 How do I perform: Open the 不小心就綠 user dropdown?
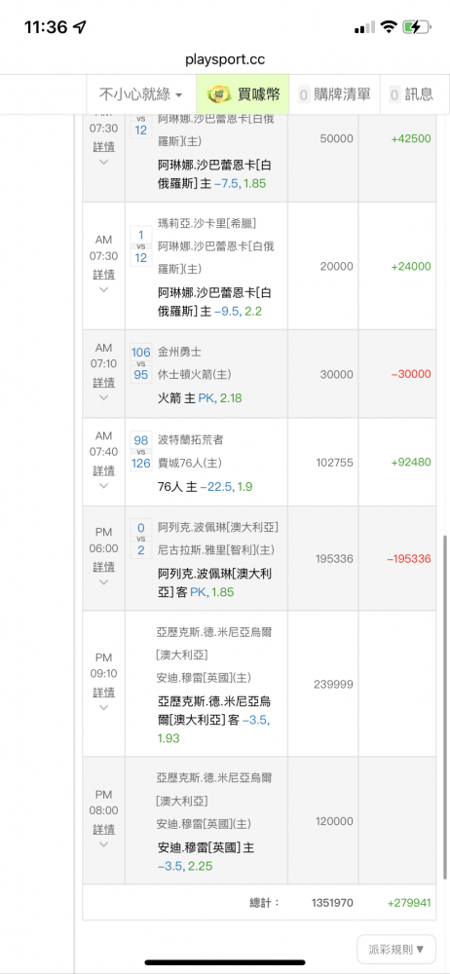pyautogui.click(x=141, y=94)
